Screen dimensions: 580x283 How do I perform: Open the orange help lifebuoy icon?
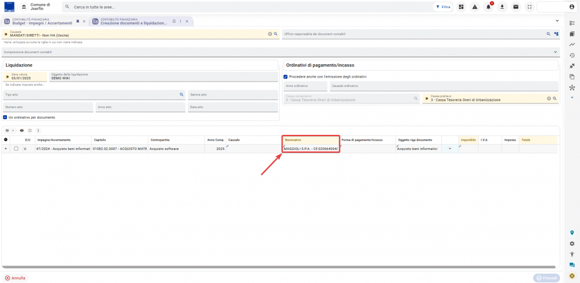[x=572, y=275]
